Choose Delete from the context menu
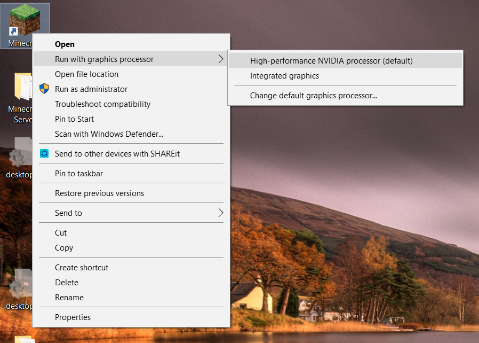479x343 pixels. click(x=131, y=283)
